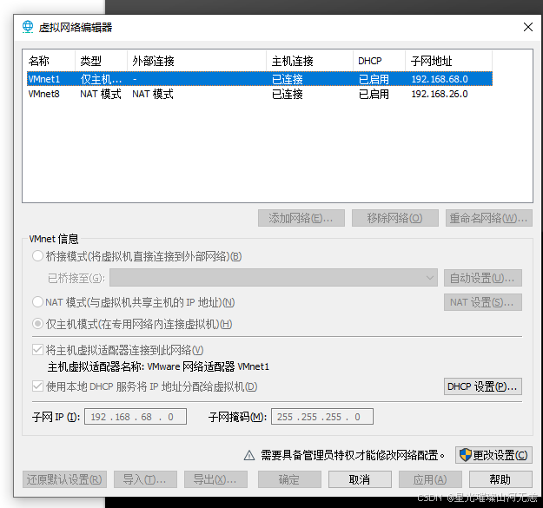Click the 添加网络(E)... button
The height and width of the screenshot is (508, 543).
[301, 218]
